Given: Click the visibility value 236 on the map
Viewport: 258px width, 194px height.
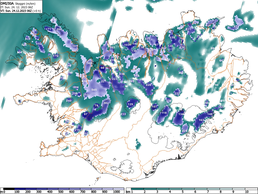Looking at the screenshot, I should coord(182,47).
